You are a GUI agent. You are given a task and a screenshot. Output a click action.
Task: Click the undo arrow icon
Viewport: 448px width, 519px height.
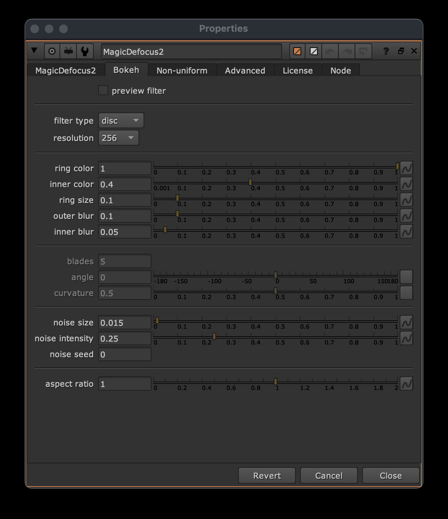coord(329,51)
